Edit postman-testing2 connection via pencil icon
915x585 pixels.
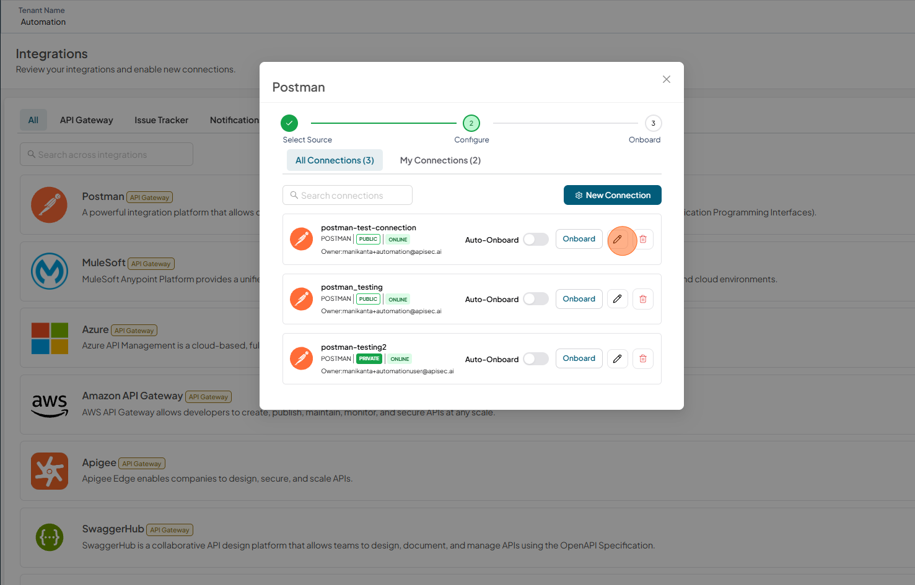618,358
